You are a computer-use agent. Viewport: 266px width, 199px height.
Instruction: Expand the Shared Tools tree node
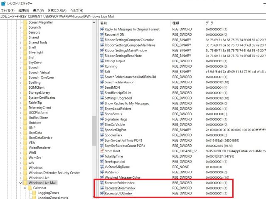tap(21, 42)
